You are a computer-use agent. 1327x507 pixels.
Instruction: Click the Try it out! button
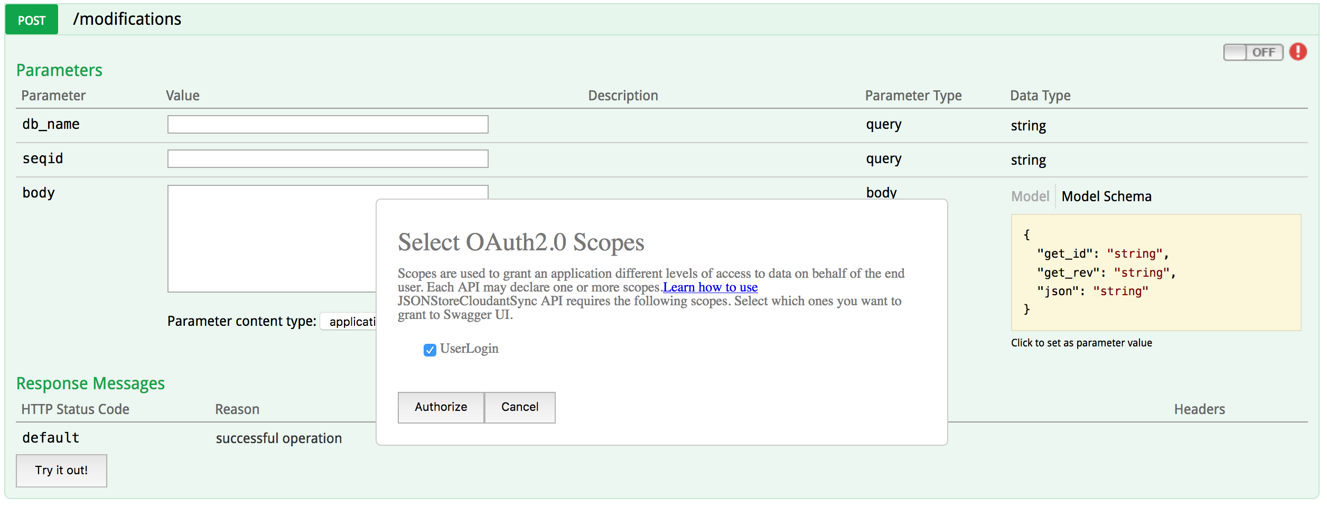click(x=61, y=471)
